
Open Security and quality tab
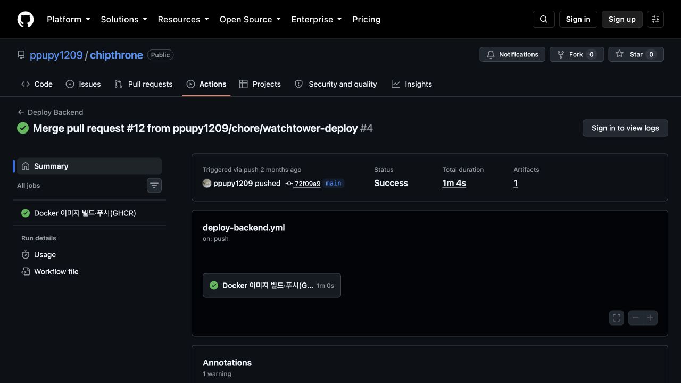(x=336, y=84)
